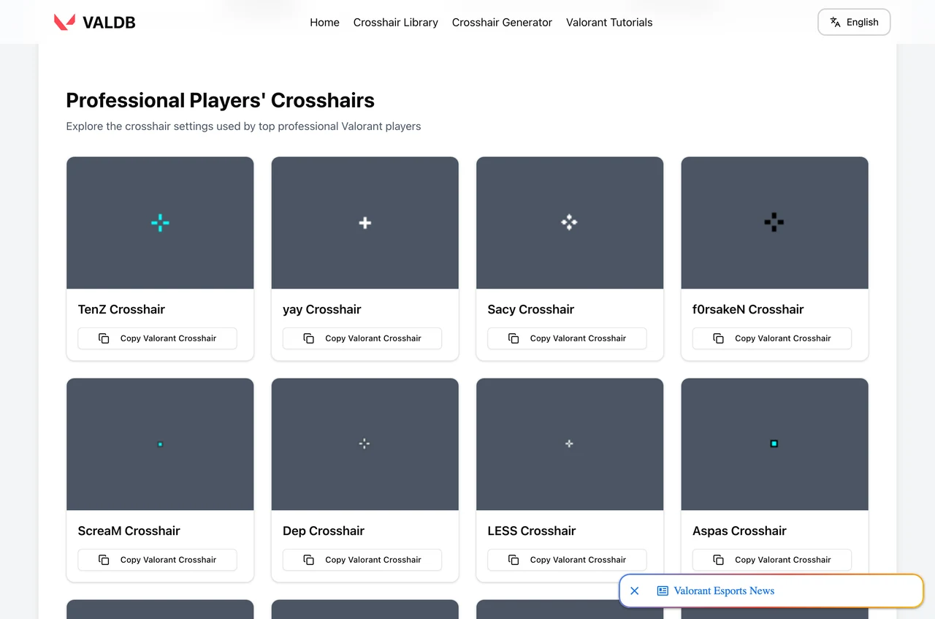Copy the Aspas Valorant Crosshair code
Viewport: 935px width, 619px height.
pyautogui.click(x=772, y=560)
